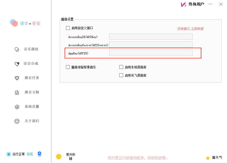Screen dimensions: 227x163
Task: Enable the 启用自定义接口 checkbox
Action: pyautogui.click(x=68, y=28)
